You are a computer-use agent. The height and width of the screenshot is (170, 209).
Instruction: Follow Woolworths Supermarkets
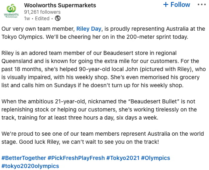tap(177, 4)
